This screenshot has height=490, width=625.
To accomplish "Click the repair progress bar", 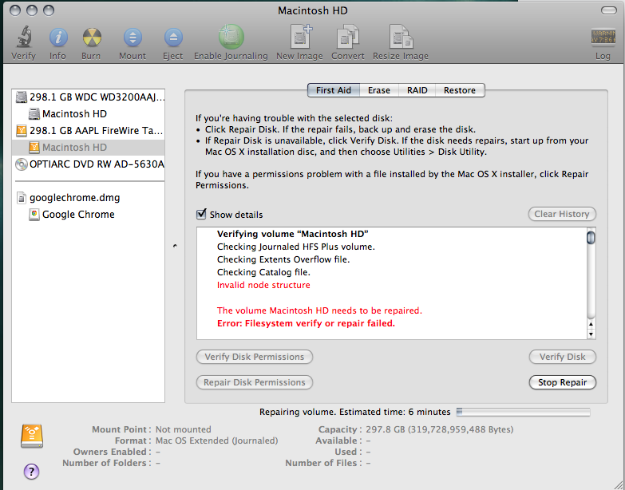I will (524, 412).
